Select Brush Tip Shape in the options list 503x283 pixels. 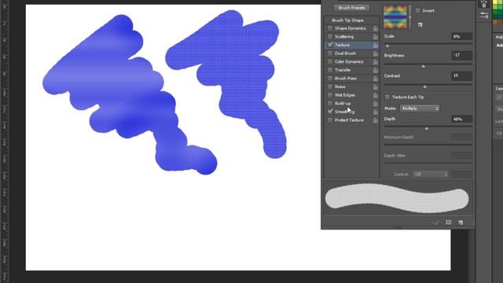coord(347,20)
